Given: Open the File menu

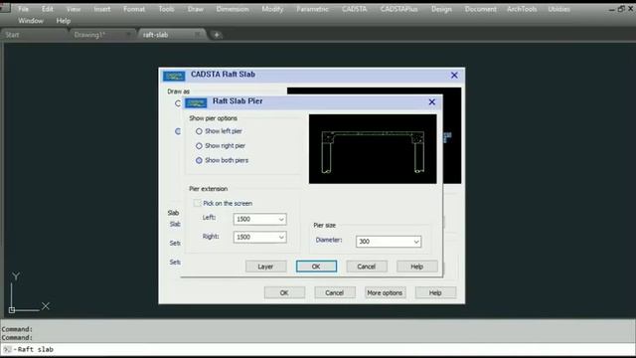Looking at the screenshot, I should pos(23,9).
